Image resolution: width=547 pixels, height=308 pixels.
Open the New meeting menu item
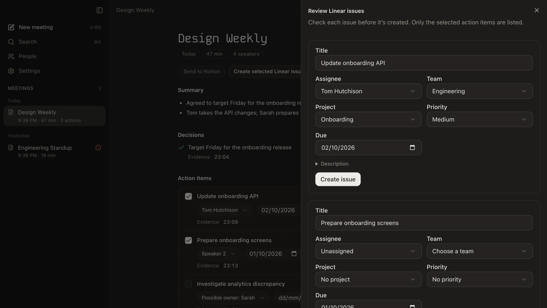[x=54, y=27]
